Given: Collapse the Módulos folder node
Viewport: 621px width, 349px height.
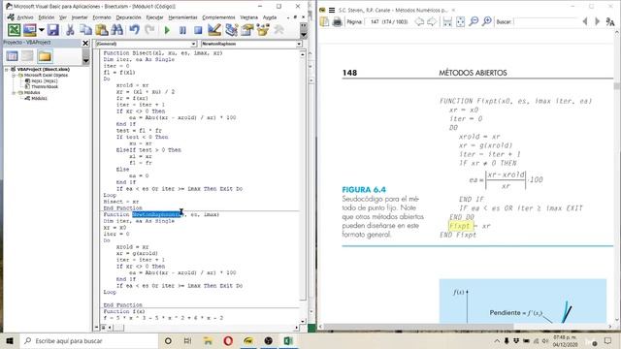Looking at the screenshot, I should [x=14, y=93].
